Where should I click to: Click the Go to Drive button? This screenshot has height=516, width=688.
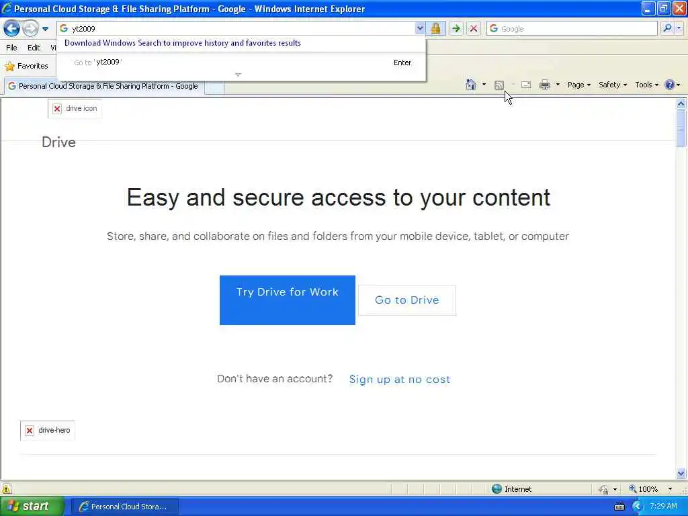[407, 300]
